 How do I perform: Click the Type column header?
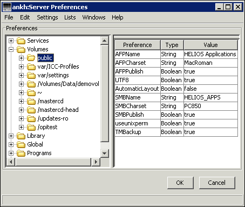point(172,45)
